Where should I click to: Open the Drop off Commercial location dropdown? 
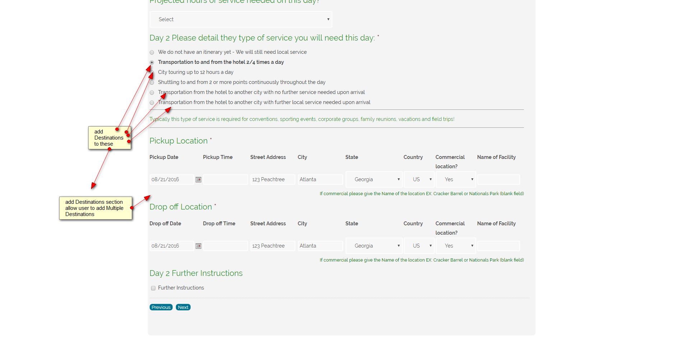[455, 246]
